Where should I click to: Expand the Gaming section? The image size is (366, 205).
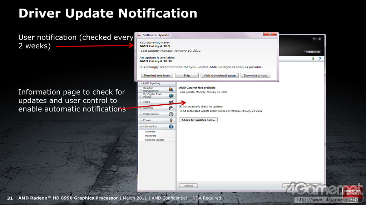click(x=157, y=108)
